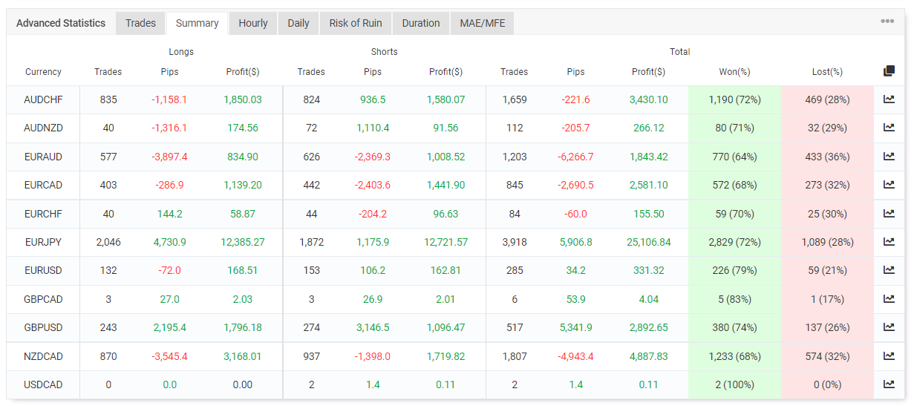This screenshot has height=406, width=914.
Task: Click EURCAD shorts profit 1,441.90
Action: tap(445, 185)
